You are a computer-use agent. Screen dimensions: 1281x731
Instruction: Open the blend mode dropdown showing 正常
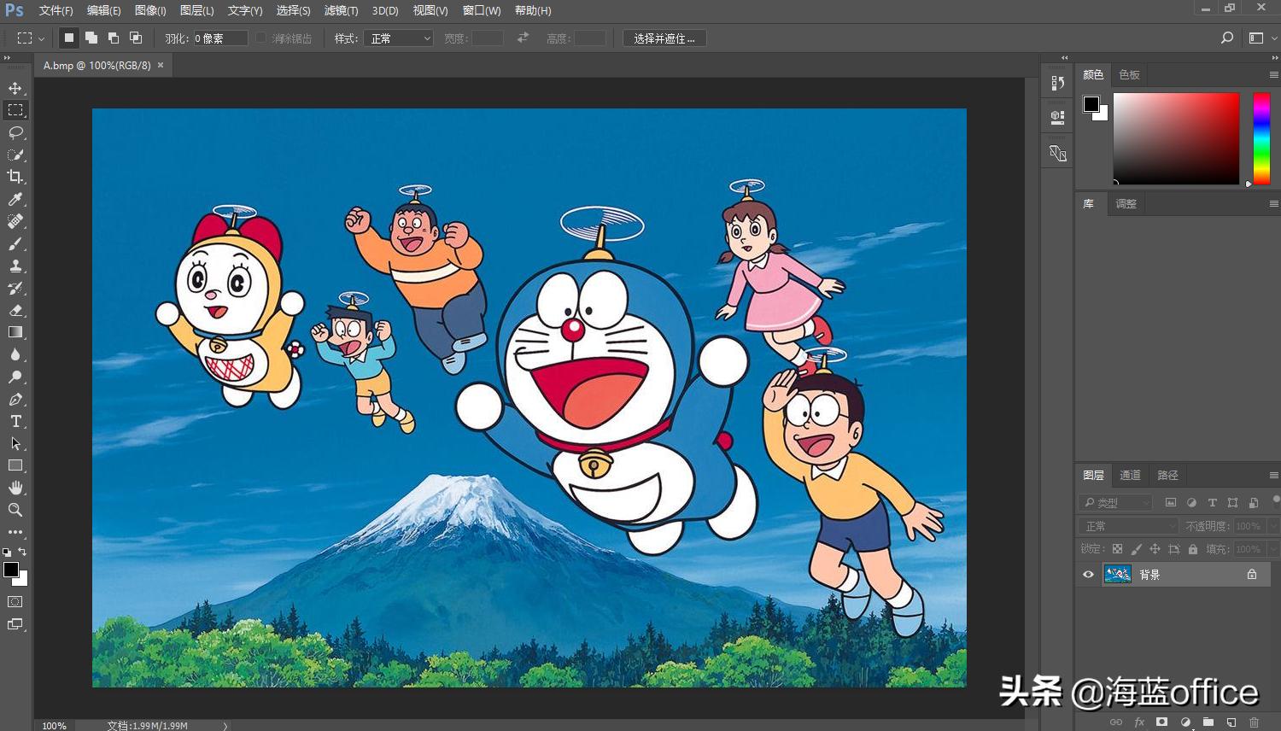1127,525
